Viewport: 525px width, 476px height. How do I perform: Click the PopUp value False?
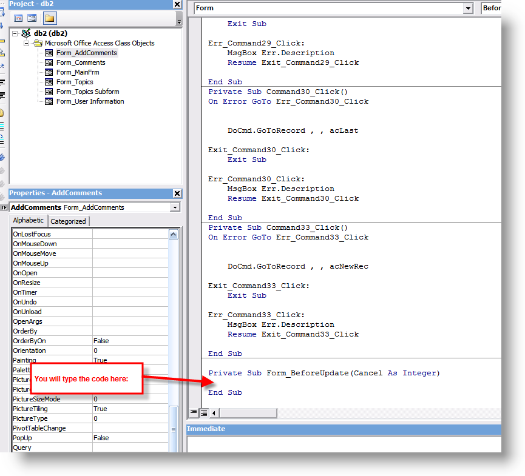(x=101, y=438)
